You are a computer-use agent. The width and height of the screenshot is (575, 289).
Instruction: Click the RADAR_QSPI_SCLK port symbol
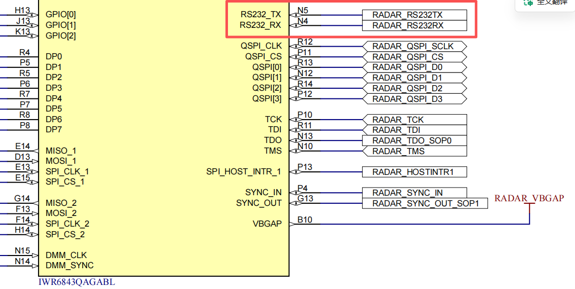point(414,46)
